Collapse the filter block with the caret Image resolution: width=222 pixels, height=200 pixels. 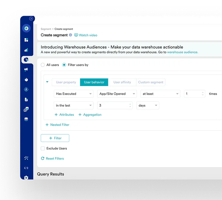pos(47,82)
